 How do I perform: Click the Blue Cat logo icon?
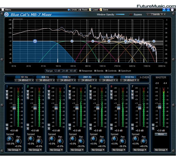tap(6, 14)
